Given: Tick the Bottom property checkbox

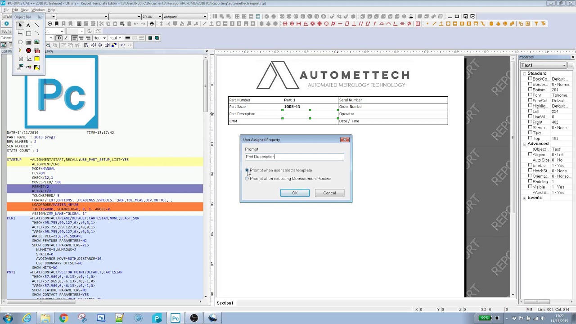Looking at the screenshot, I should 530,90.
